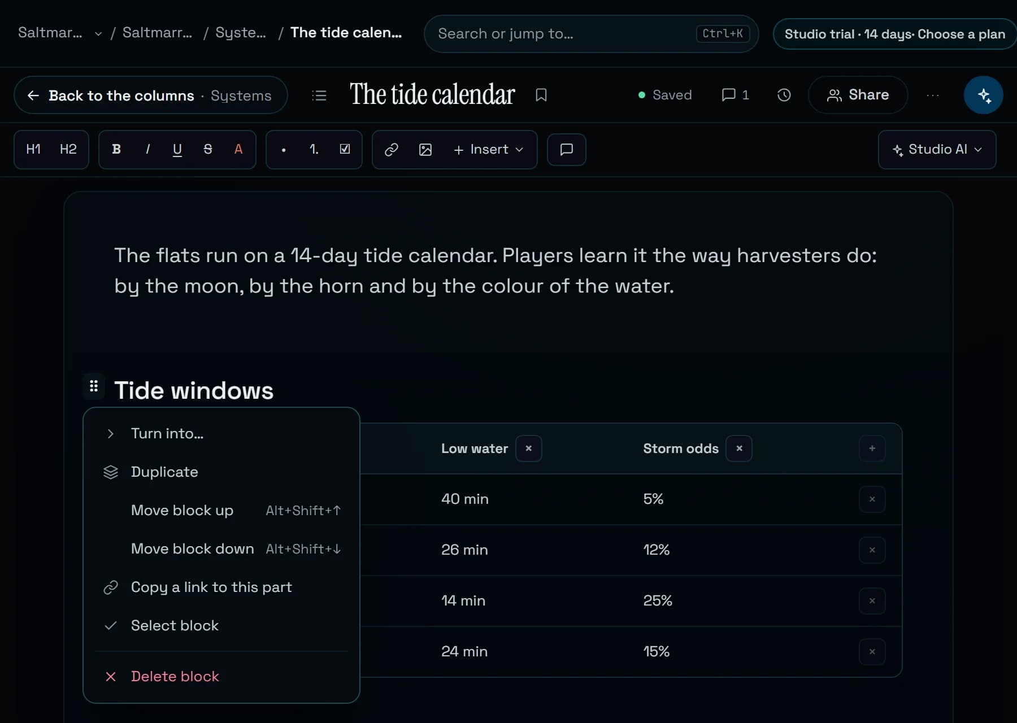Click the block drag handle beside Tide windows

click(x=94, y=386)
